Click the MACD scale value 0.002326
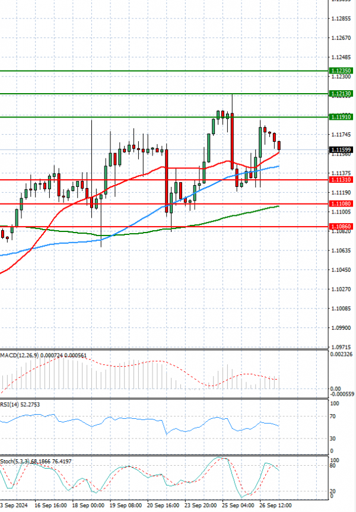 coord(342,354)
